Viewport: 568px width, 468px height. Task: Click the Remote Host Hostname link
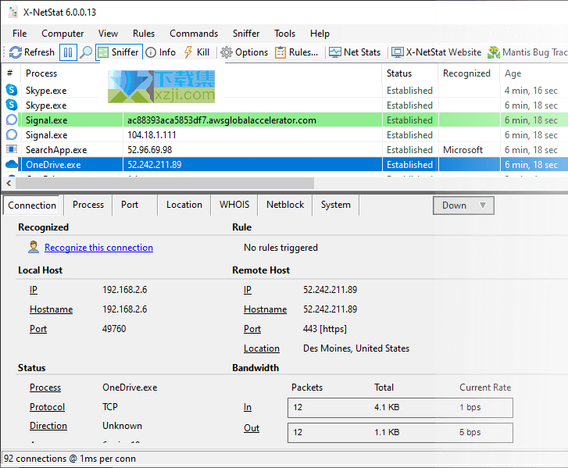(x=265, y=309)
